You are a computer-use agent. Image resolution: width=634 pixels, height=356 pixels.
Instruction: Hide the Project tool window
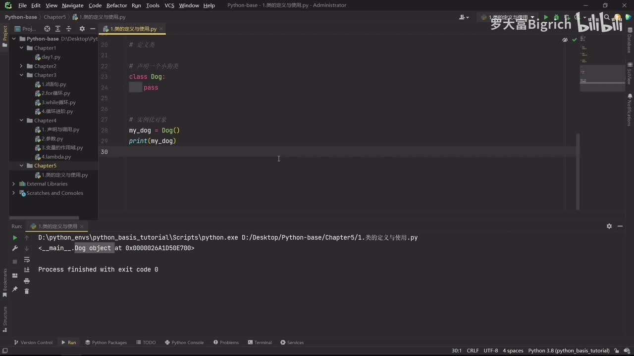click(93, 29)
